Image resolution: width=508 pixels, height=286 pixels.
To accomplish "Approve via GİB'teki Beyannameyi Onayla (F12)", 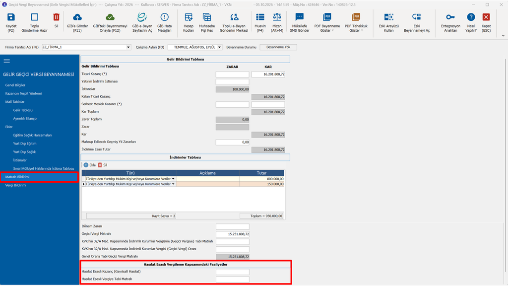I will 110,22.
